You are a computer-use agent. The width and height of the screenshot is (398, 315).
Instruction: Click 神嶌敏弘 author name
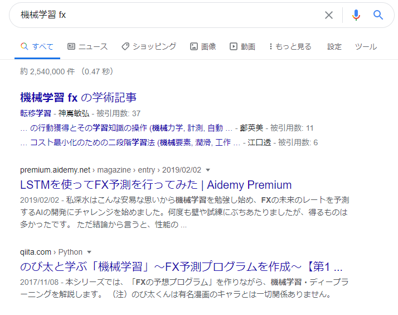(x=74, y=113)
